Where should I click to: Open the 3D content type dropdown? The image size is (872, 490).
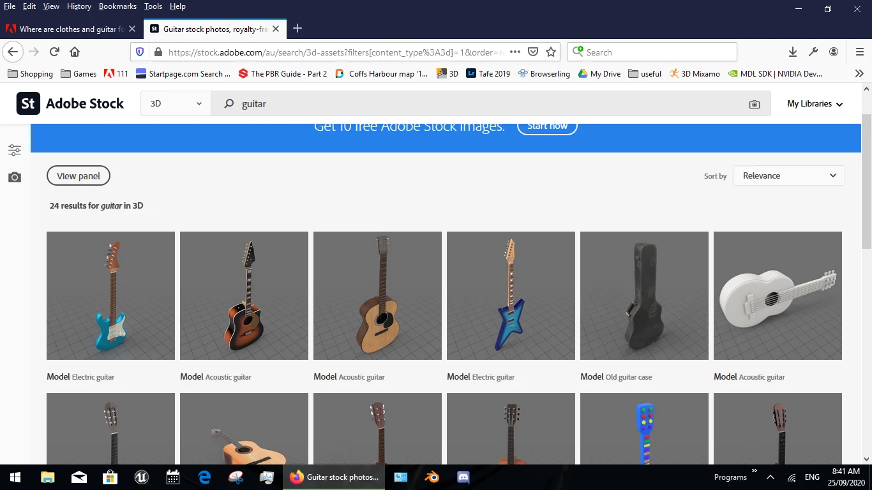tap(176, 103)
